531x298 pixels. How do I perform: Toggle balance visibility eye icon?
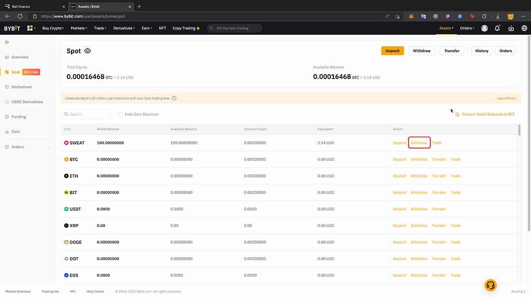pos(87,51)
